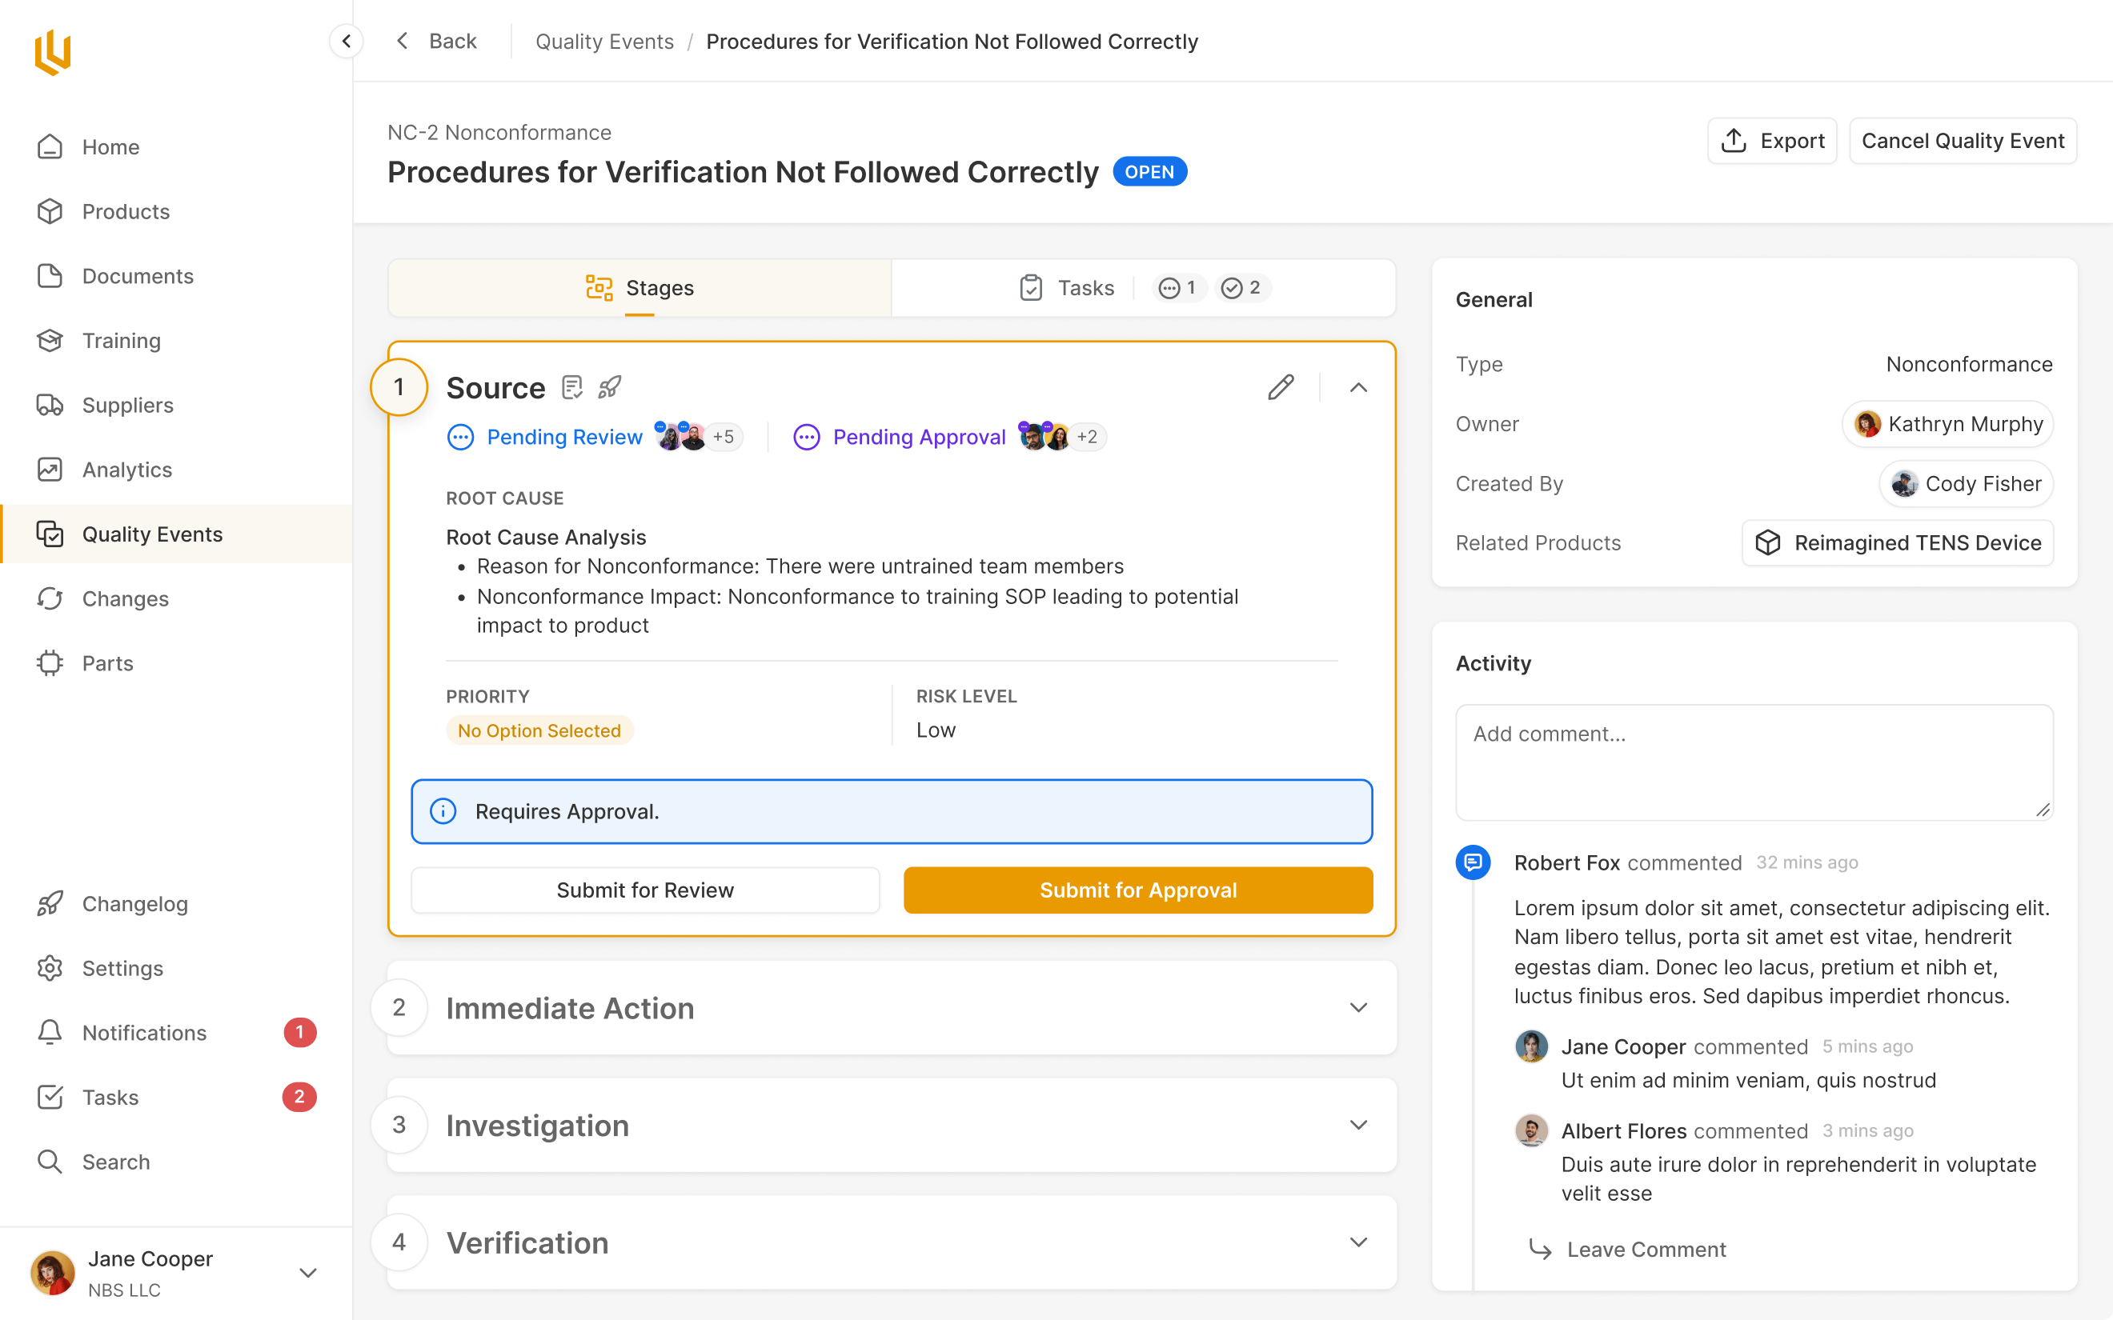The height and width of the screenshot is (1320, 2113).
Task: Click the Pending Approval status indicator
Action: click(x=919, y=437)
